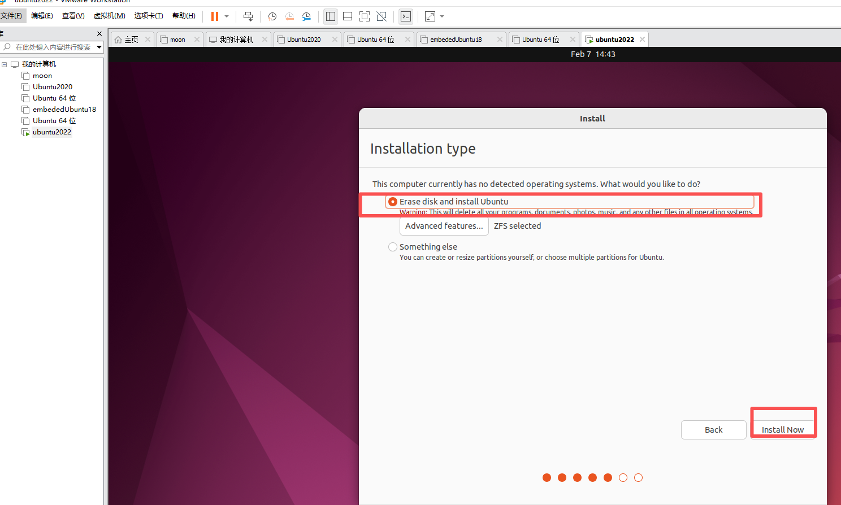Collapse the 我的计算机 tree node

coord(5,64)
